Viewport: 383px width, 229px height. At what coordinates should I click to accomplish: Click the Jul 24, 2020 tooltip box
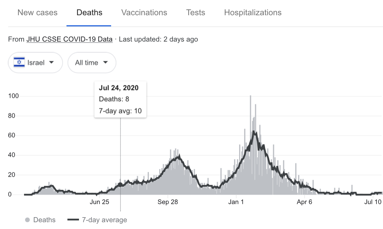click(120, 99)
